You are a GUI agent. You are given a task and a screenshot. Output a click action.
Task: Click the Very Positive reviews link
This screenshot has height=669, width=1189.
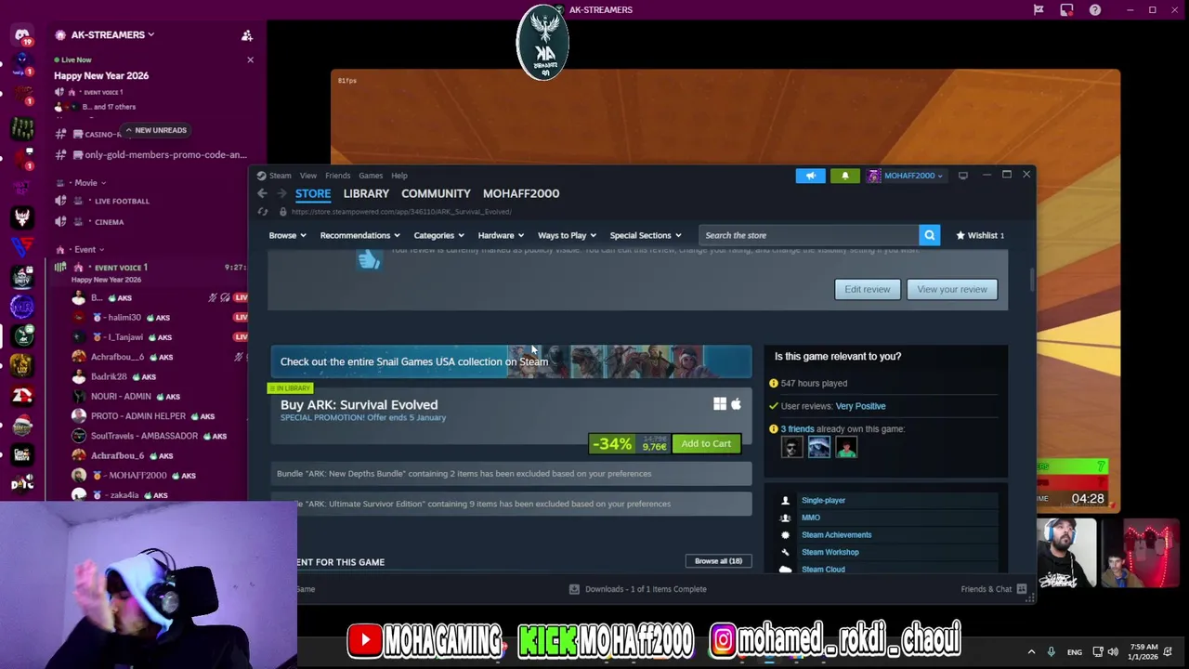pos(860,406)
